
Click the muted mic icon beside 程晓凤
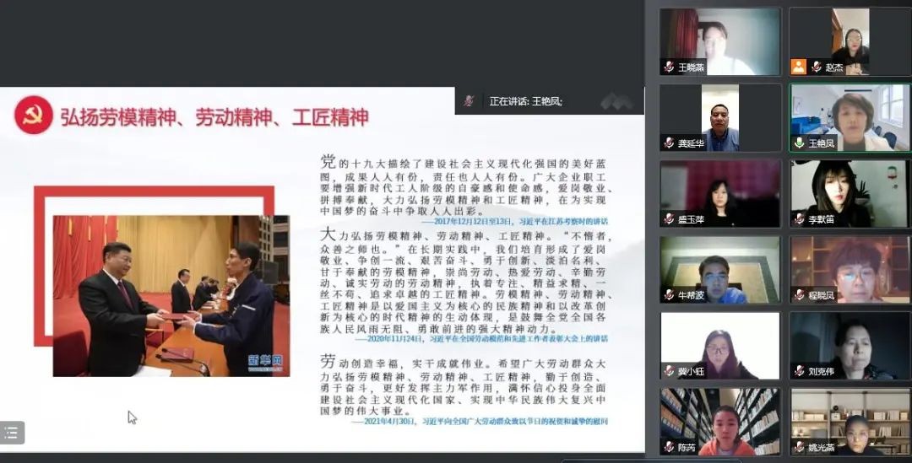click(799, 295)
